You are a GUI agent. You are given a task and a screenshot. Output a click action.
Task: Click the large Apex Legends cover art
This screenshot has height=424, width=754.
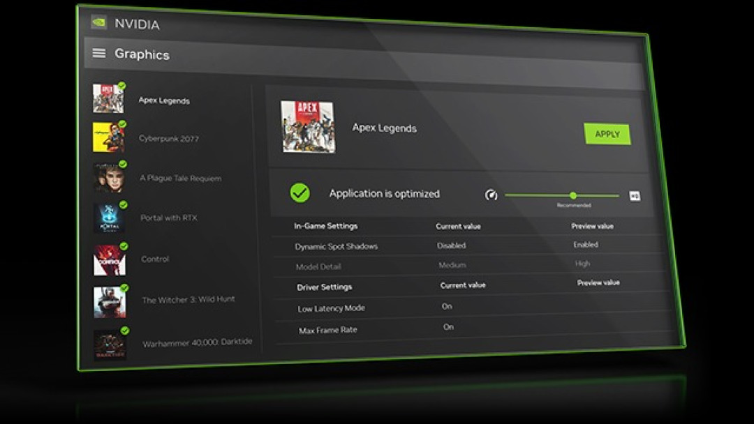[x=308, y=126]
